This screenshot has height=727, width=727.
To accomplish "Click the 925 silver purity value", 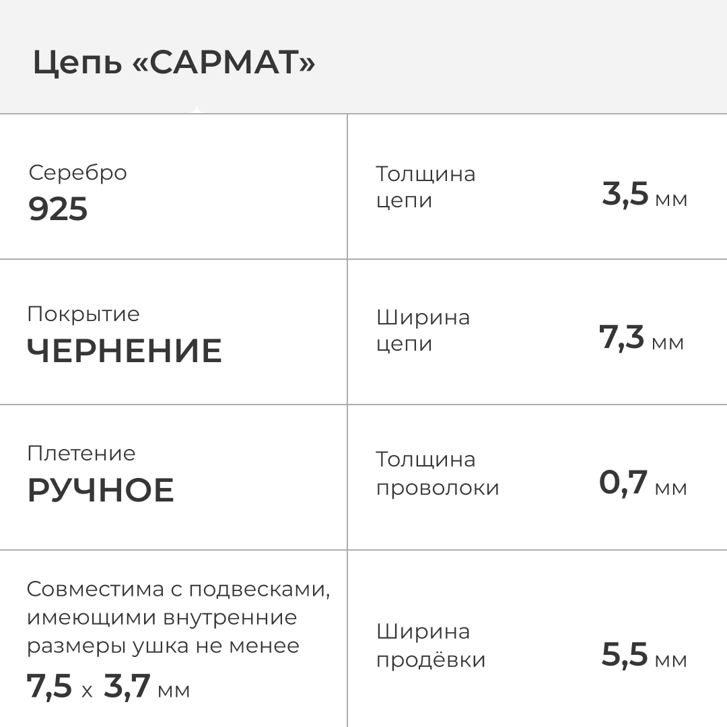I will pyautogui.click(x=58, y=209).
